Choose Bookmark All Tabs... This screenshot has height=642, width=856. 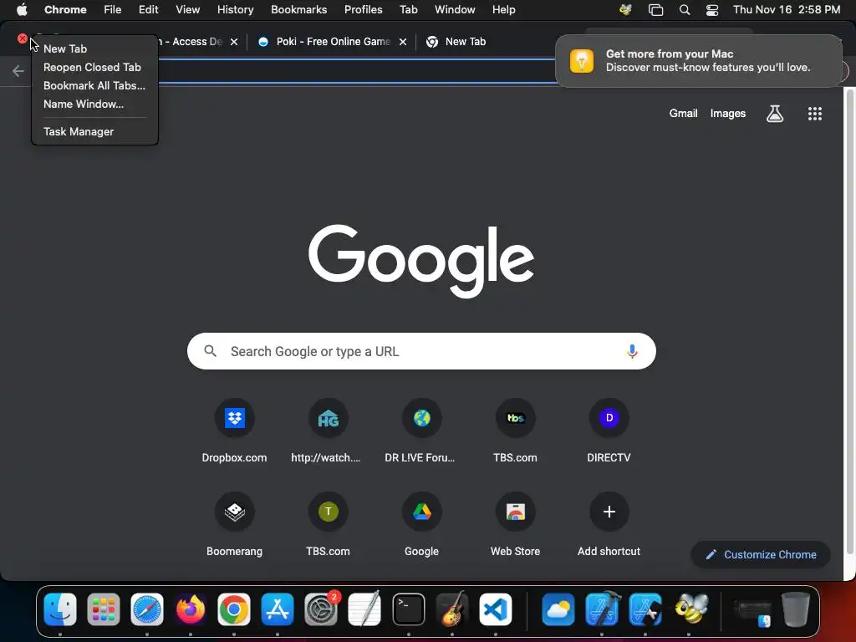(x=95, y=86)
